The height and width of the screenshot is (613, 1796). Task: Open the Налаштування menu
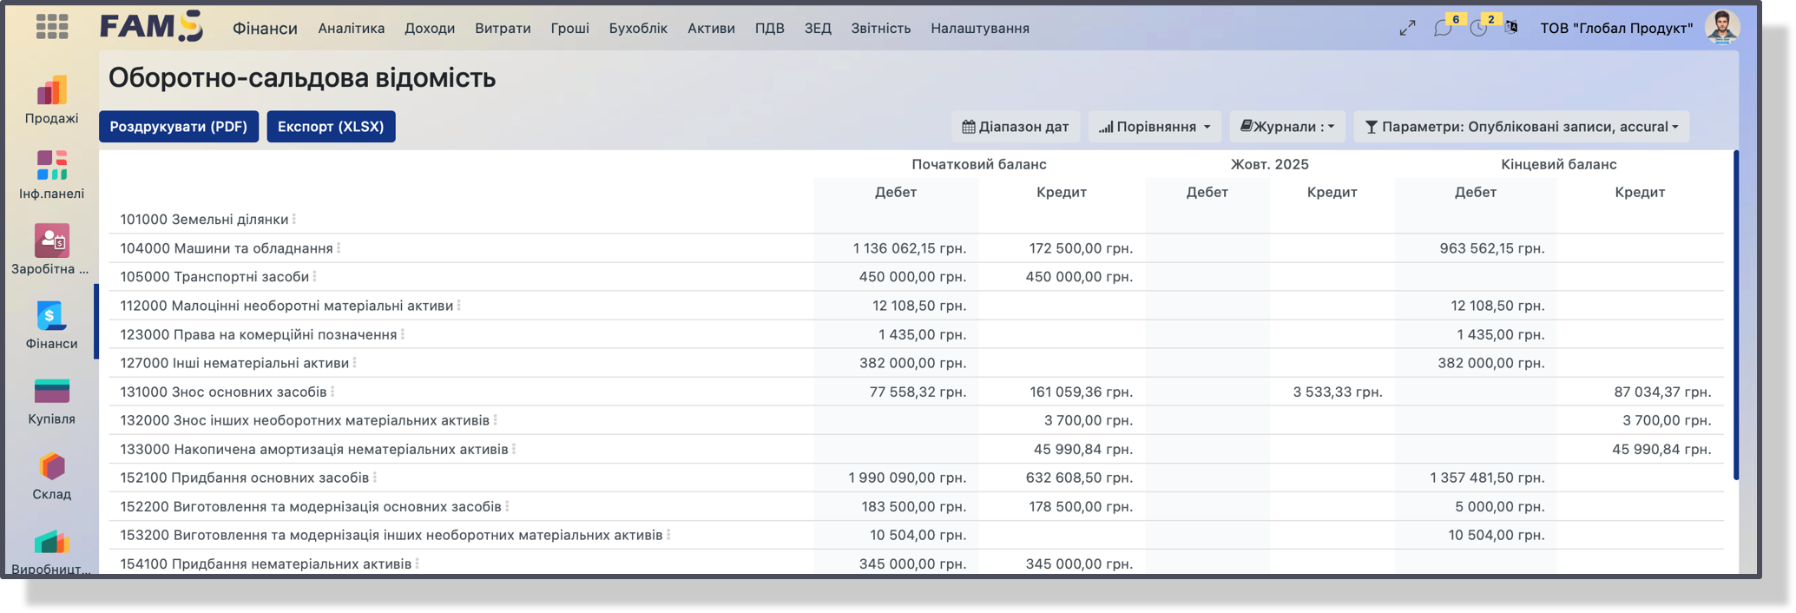[x=980, y=28]
